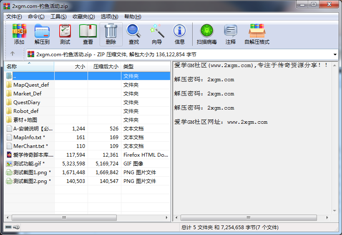Expand the archive path dropdown arrow
This screenshot has width=342, height=235.
335,54
